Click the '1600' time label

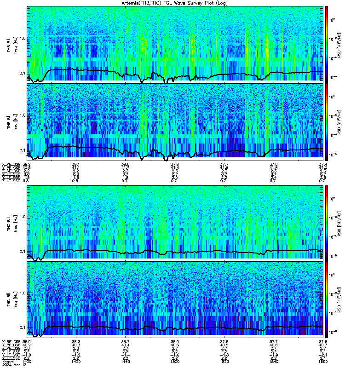tap(323, 362)
